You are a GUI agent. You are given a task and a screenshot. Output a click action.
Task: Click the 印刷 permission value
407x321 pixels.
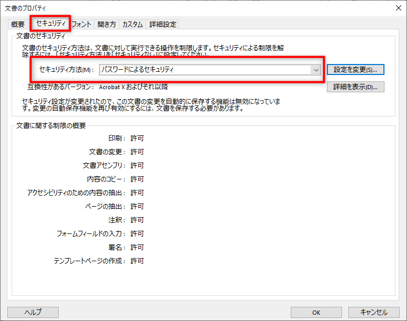(x=137, y=138)
